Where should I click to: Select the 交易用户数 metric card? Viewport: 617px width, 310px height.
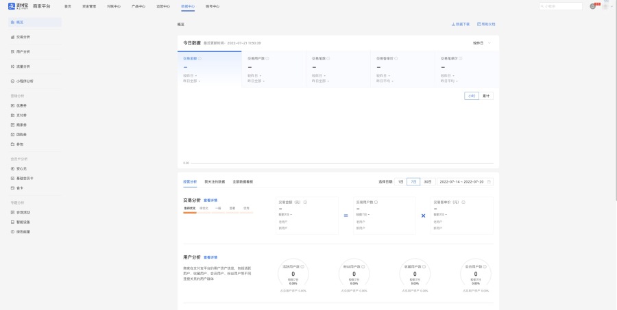coord(274,69)
